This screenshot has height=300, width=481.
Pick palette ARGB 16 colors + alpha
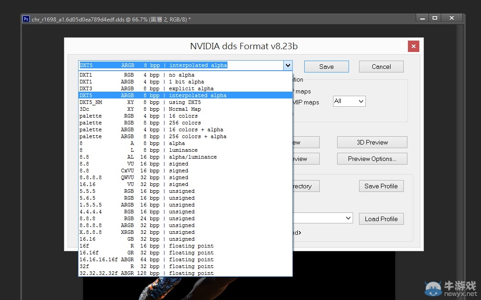(x=185, y=129)
